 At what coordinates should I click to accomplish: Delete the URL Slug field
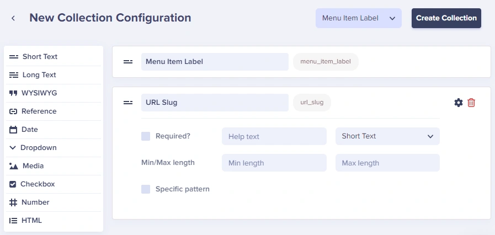pyautogui.click(x=471, y=103)
